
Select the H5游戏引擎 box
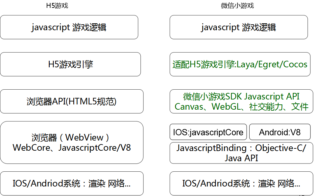click(x=70, y=64)
